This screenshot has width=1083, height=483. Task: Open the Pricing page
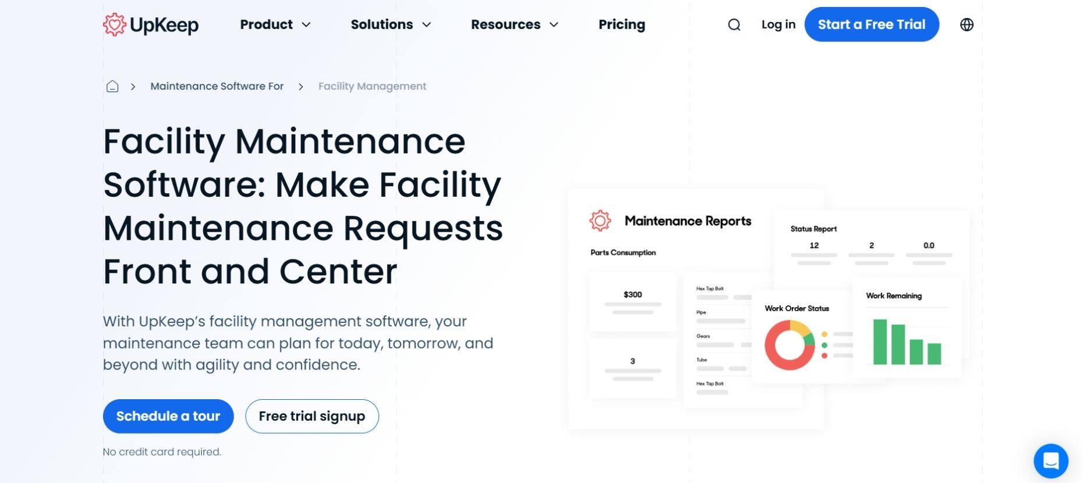coord(622,24)
